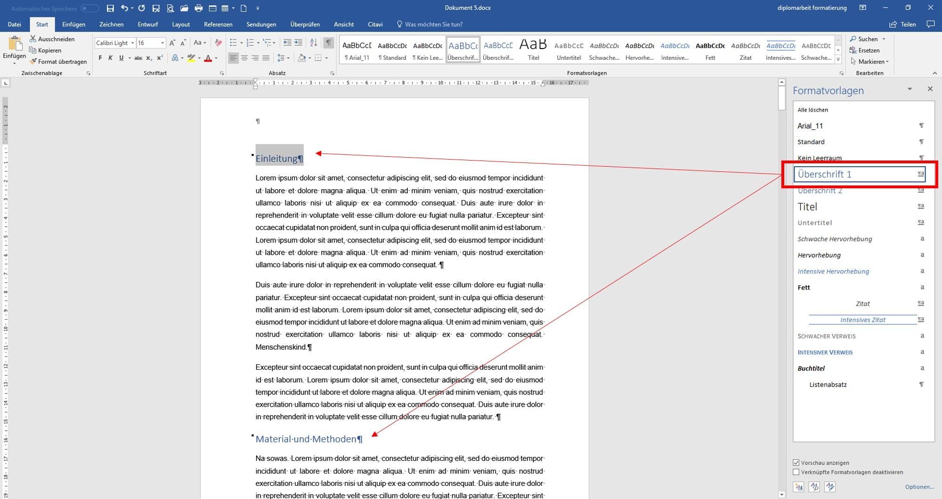The width and height of the screenshot is (942, 499).
Task: Enable Verknüpfte Formatvorlagen deaktivieren checkbox
Action: (796, 472)
